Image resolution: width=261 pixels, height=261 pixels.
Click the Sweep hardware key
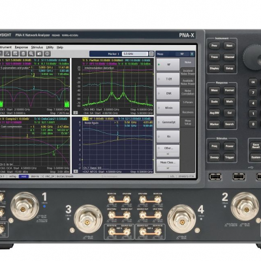pyautogui.click(x=214, y=157)
